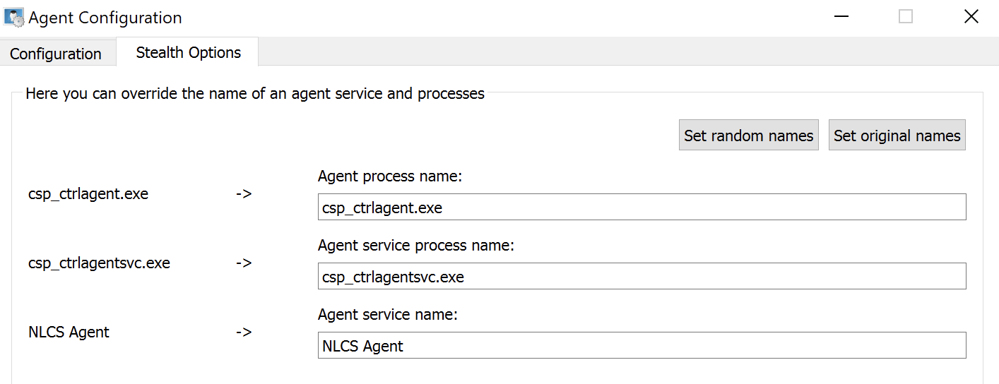This screenshot has width=999, height=384.
Task: Click the "Agent service name:" caption
Action: pyautogui.click(x=388, y=315)
